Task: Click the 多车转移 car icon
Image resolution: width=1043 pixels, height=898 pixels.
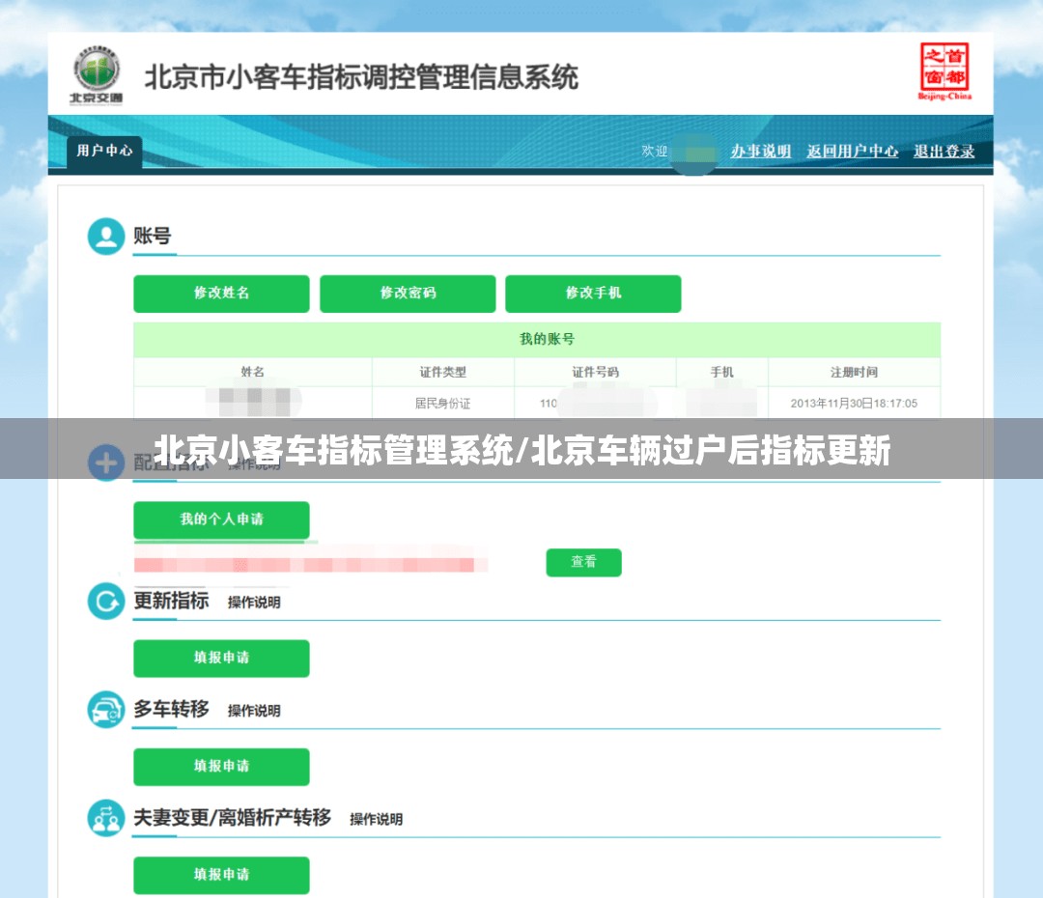Action: click(x=106, y=710)
